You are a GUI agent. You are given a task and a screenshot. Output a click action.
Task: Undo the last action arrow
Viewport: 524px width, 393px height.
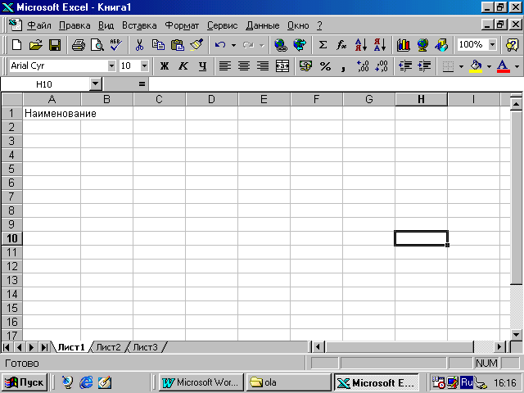pyautogui.click(x=220, y=45)
